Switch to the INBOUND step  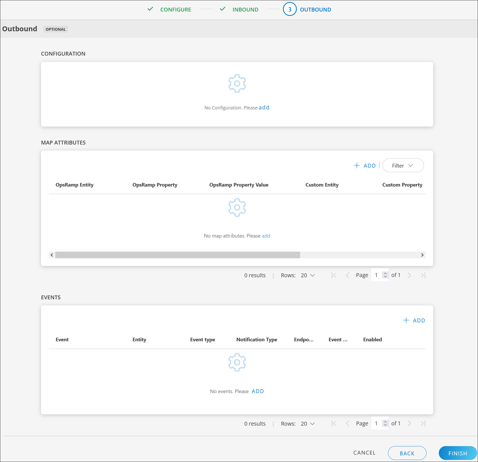[x=245, y=9]
